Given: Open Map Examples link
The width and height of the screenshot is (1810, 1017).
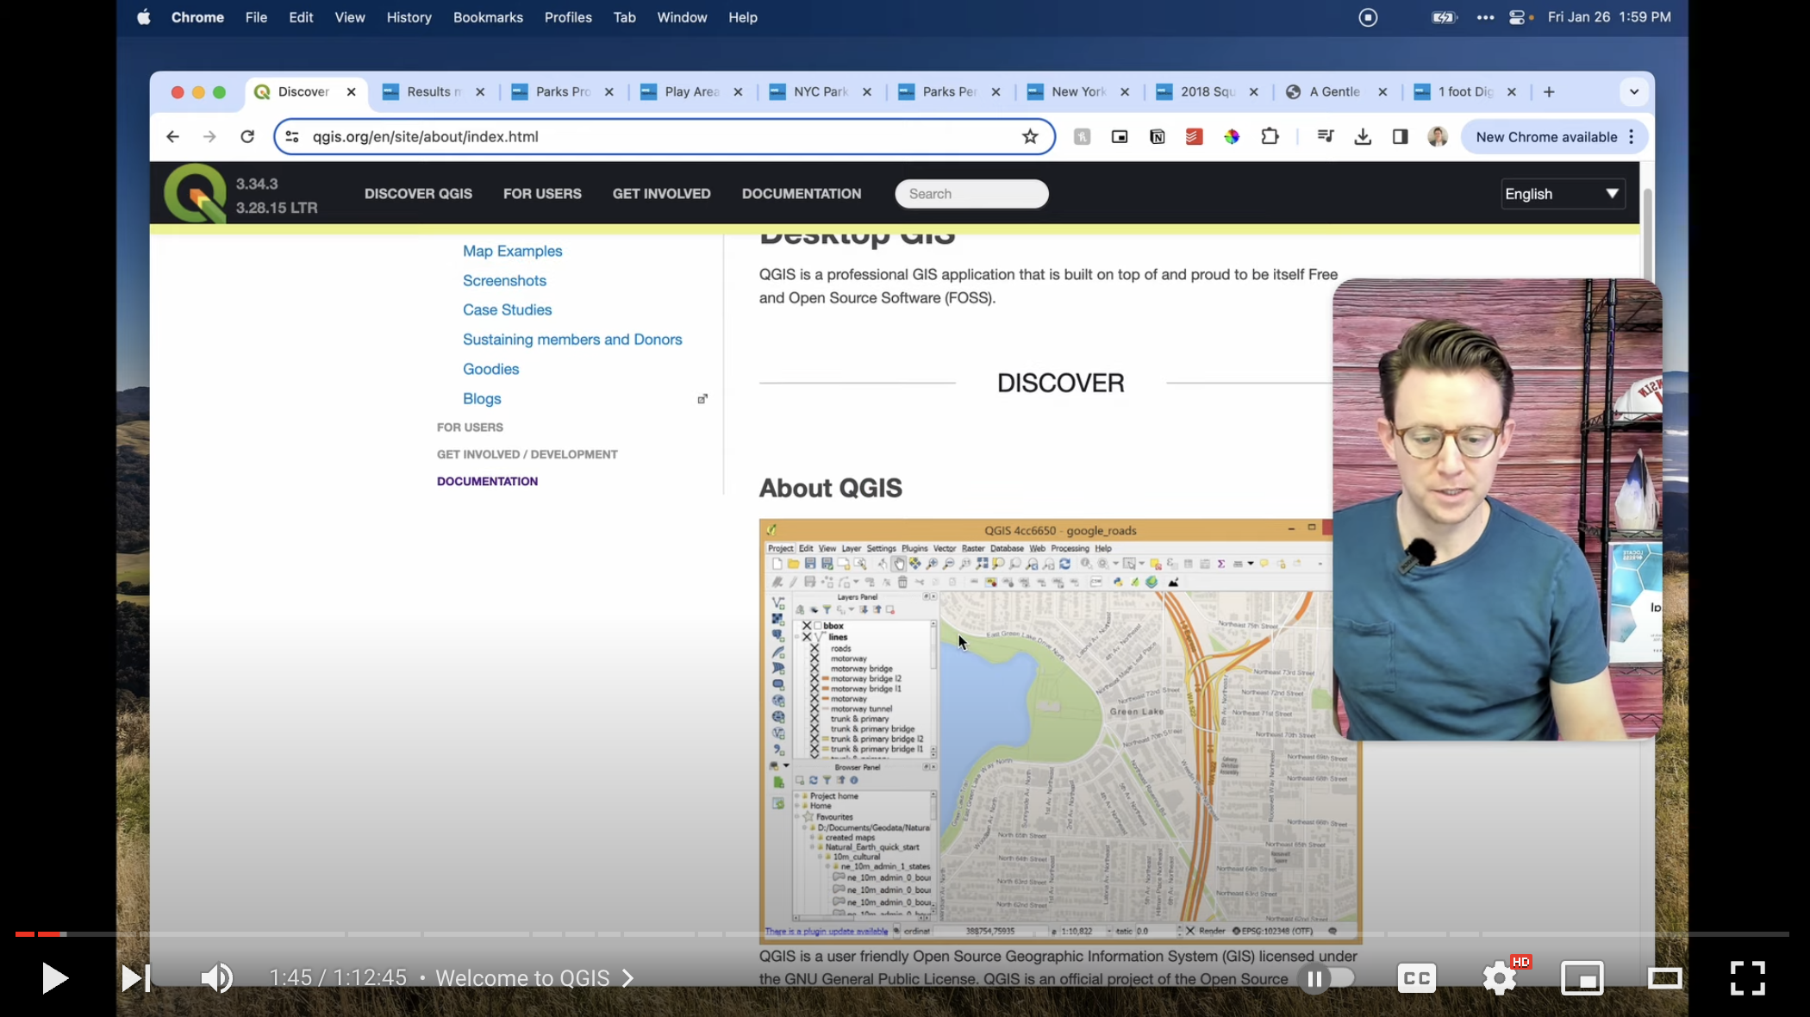Looking at the screenshot, I should pyautogui.click(x=512, y=251).
